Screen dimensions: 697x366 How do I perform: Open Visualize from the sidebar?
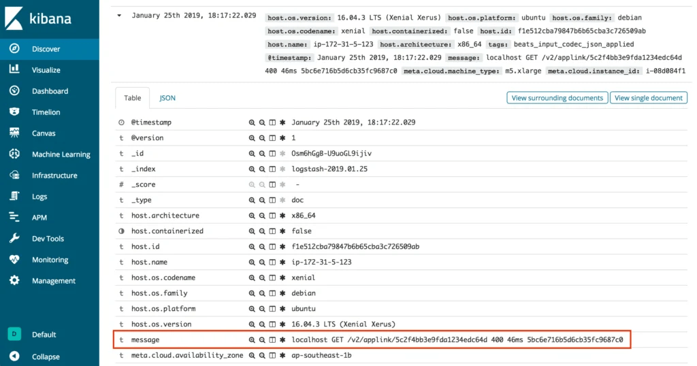click(46, 70)
